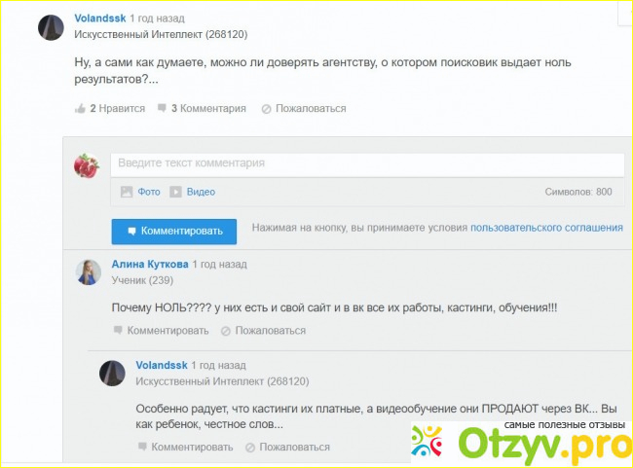Click the photo attachment icon

(126, 193)
